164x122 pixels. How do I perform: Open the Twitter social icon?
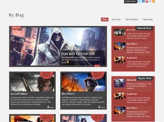(x=140, y=1)
